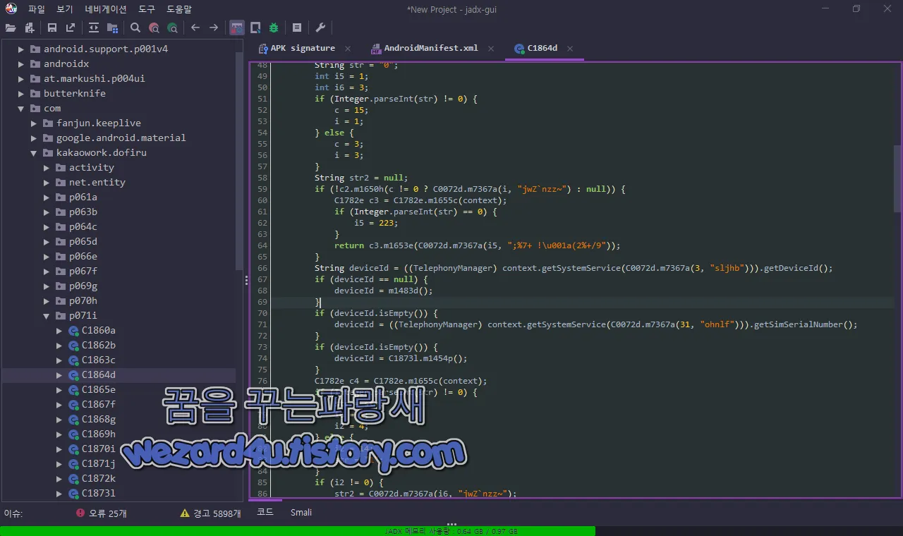Open the 도움말 menu

tap(179, 9)
